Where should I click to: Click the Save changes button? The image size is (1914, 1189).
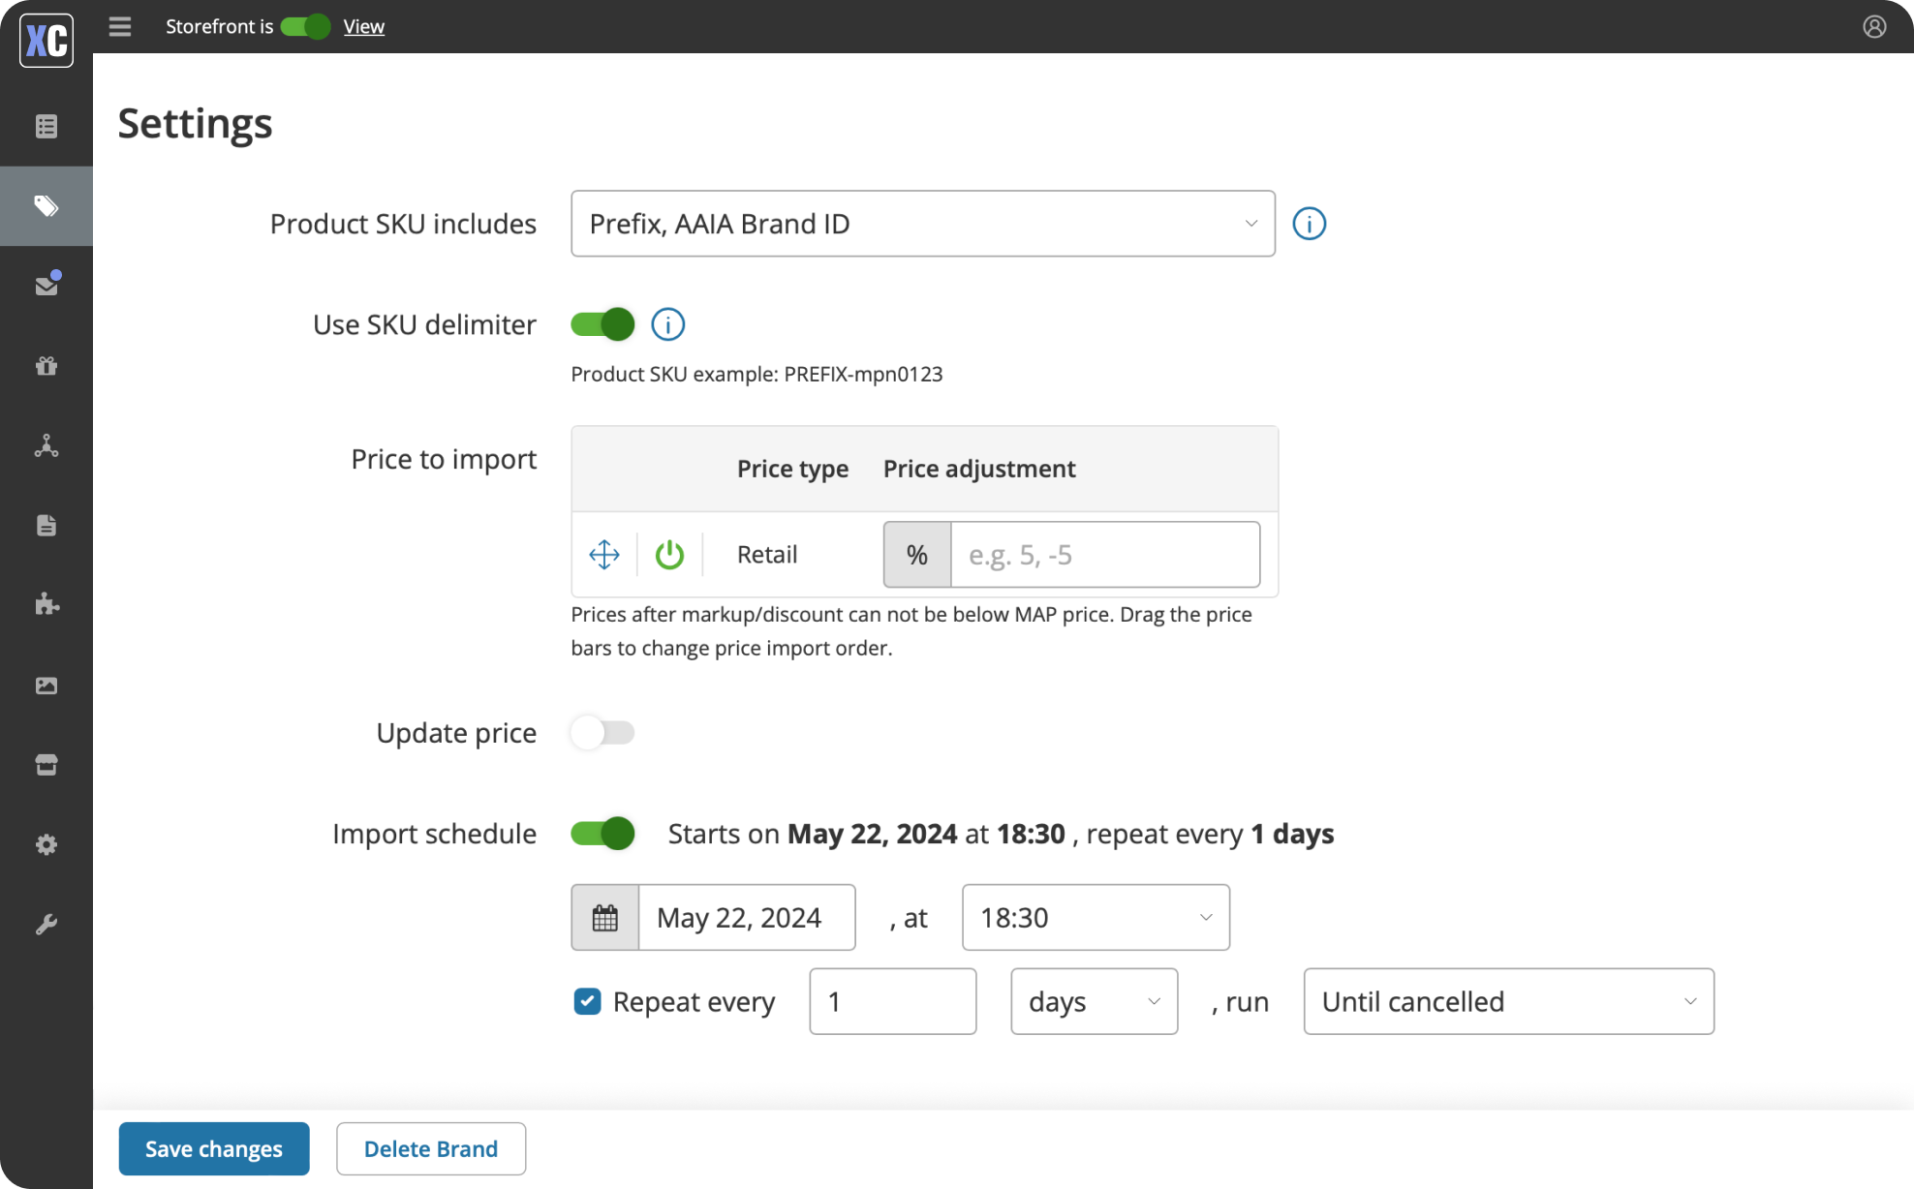pos(214,1148)
